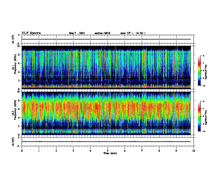
Task: Click the ch.1 voltage waveform trace
Action: coord(106,39)
